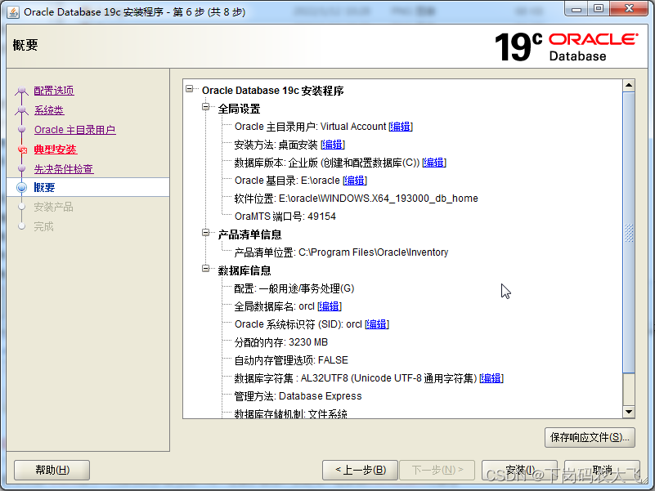The width and height of the screenshot is (655, 491).
Task: Maximize the installer window
Action: coord(599,9)
